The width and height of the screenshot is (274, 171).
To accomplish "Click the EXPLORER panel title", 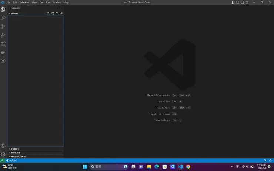I will pos(16,8).
